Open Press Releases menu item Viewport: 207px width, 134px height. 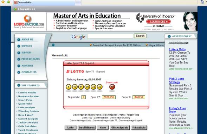point(31,59)
